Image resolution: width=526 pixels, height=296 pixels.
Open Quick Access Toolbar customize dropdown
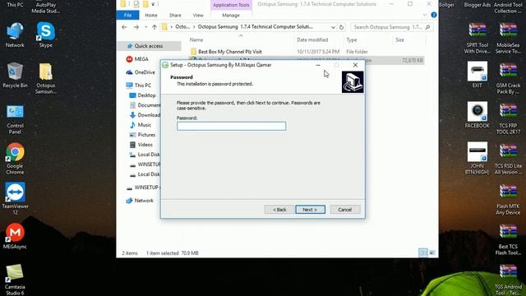(x=153, y=4)
